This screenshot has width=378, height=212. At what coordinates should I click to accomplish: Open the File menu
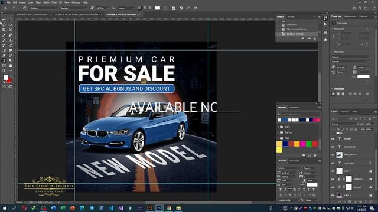click(x=8, y=2)
